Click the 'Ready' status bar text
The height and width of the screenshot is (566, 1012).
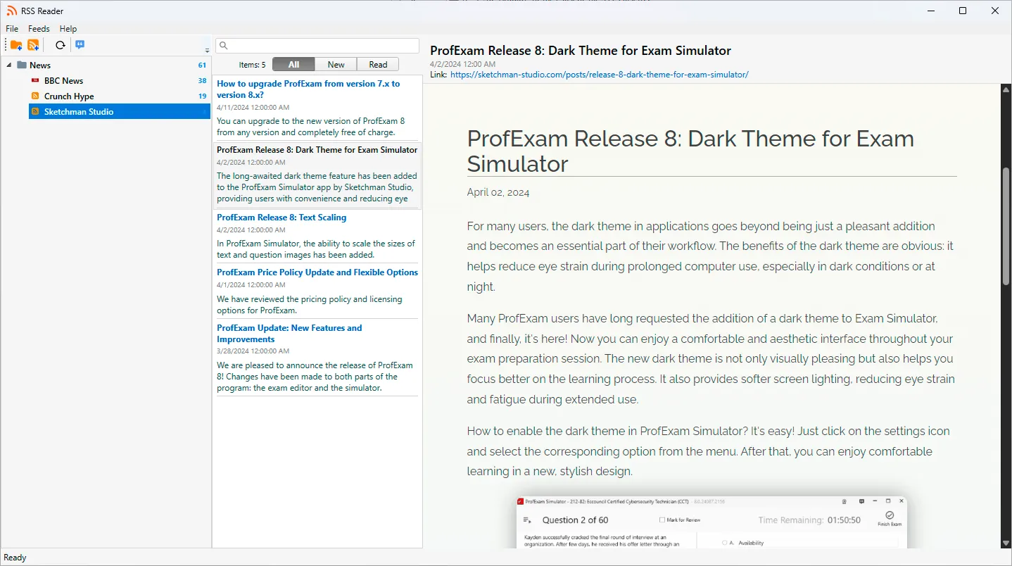pyautogui.click(x=15, y=558)
